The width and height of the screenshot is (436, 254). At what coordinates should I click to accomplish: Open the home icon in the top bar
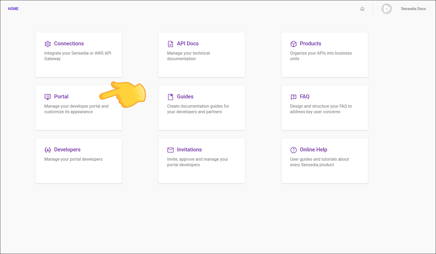362,9
